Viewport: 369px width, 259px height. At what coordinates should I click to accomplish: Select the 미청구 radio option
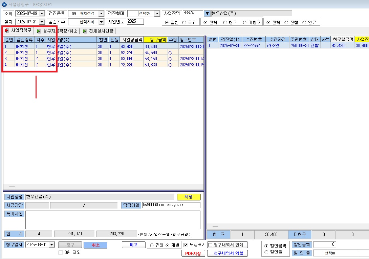[x=244, y=22]
